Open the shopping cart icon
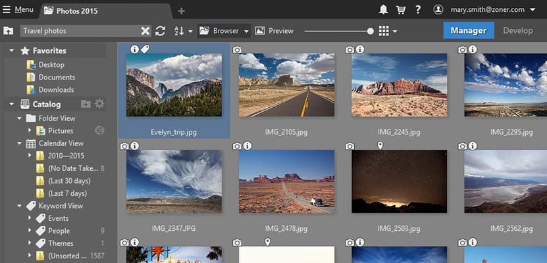547x263 pixels. coord(400,10)
